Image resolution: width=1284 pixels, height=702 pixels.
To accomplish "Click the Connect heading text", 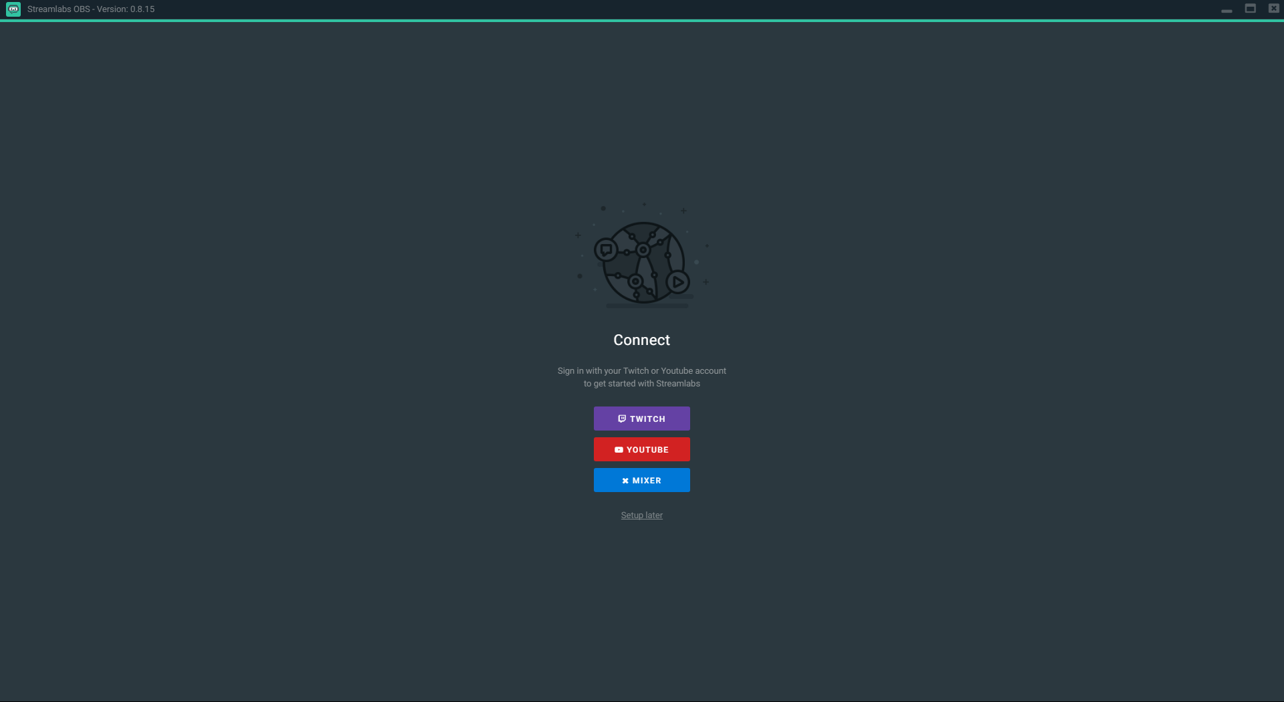I will tap(642, 340).
